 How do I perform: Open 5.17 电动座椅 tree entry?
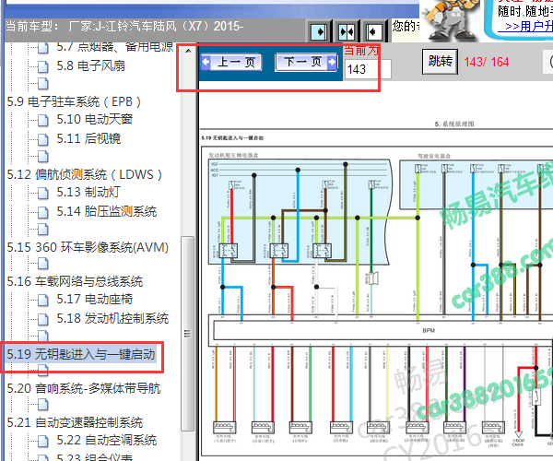tap(95, 299)
